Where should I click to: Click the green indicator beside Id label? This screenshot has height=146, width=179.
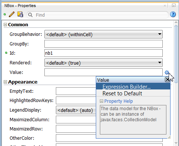coord(6,53)
